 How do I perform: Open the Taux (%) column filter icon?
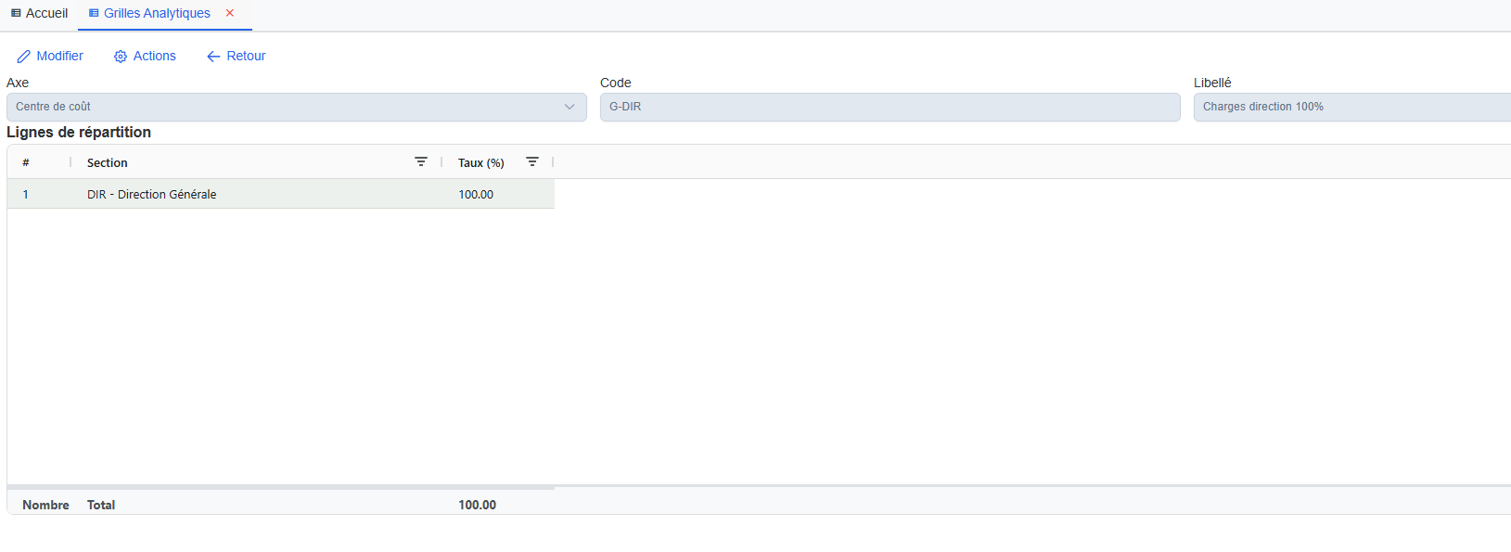[x=532, y=162]
